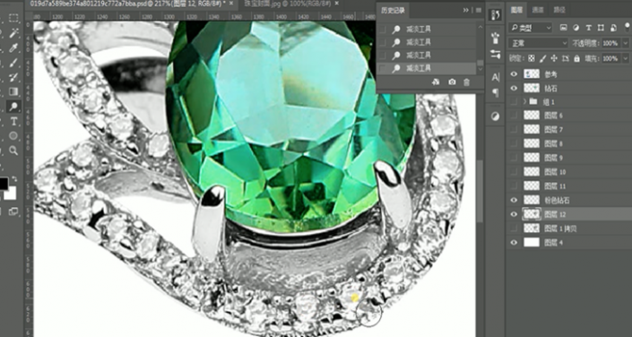
Task: Show 图层 6 visibility
Action: [514, 116]
